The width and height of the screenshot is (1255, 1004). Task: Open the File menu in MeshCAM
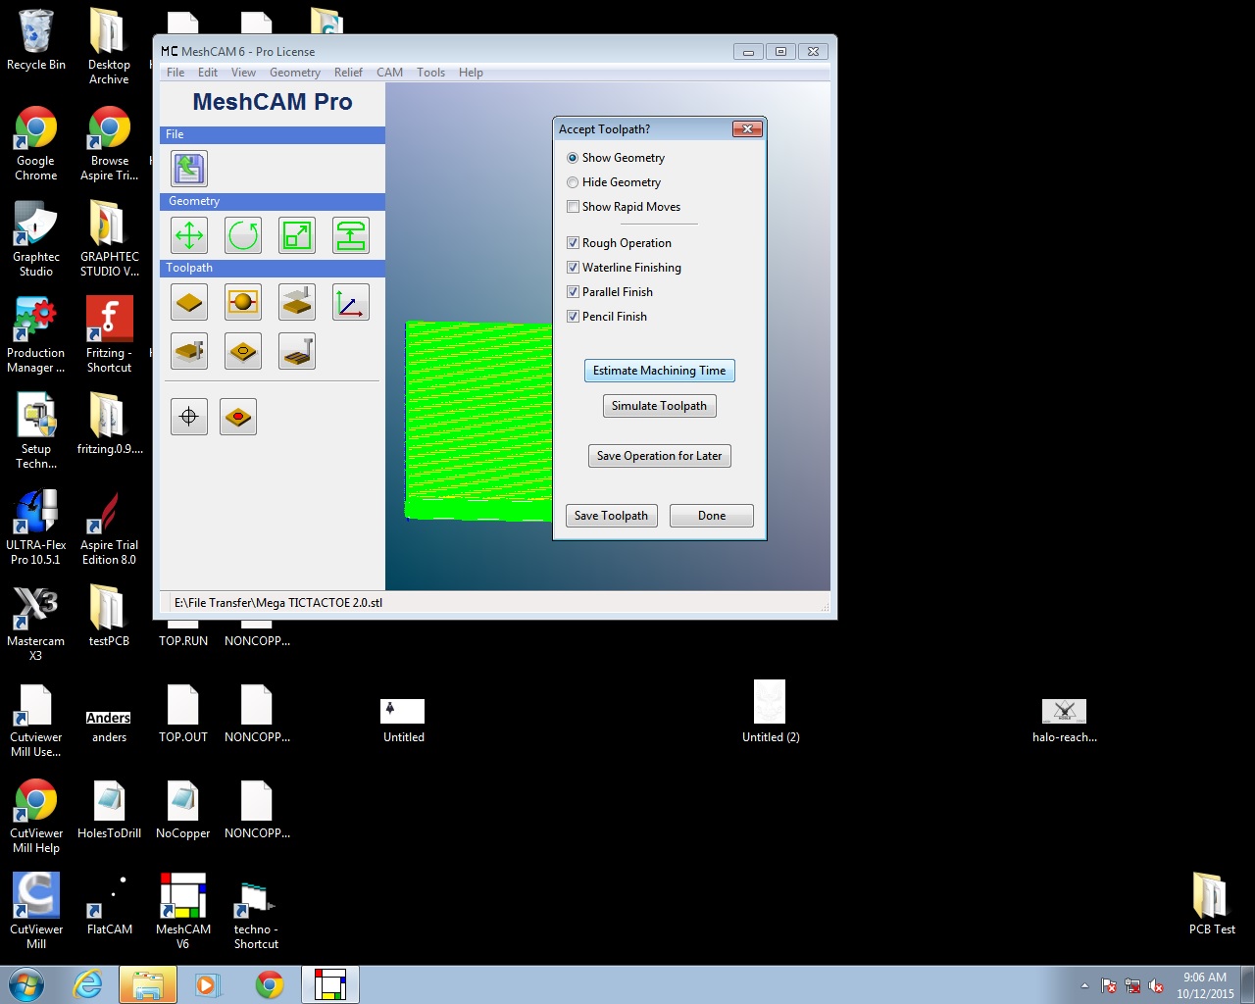click(x=176, y=73)
